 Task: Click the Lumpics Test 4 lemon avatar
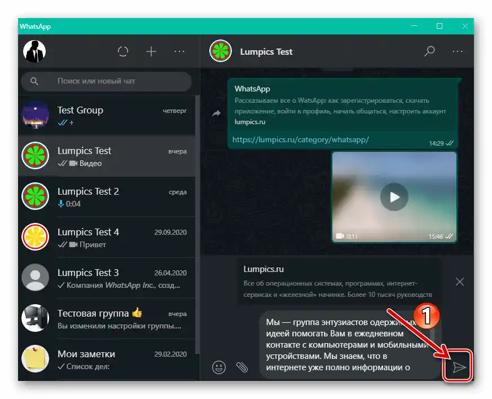click(35, 237)
